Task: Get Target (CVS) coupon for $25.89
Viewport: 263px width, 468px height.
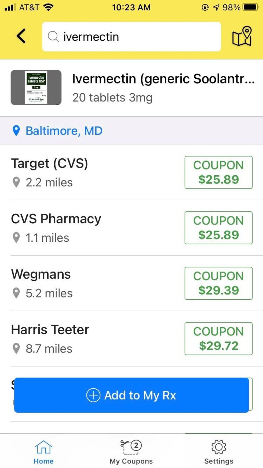Action: pyautogui.click(x=218, y=172)
